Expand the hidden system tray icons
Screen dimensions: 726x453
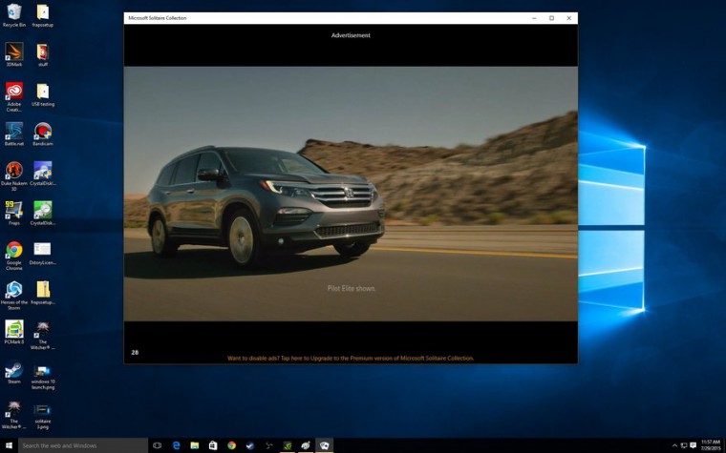tap(674, 445)
